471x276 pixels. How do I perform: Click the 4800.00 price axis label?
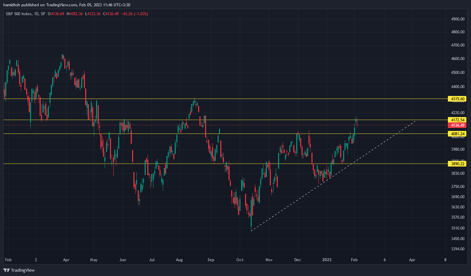(458, 32)
